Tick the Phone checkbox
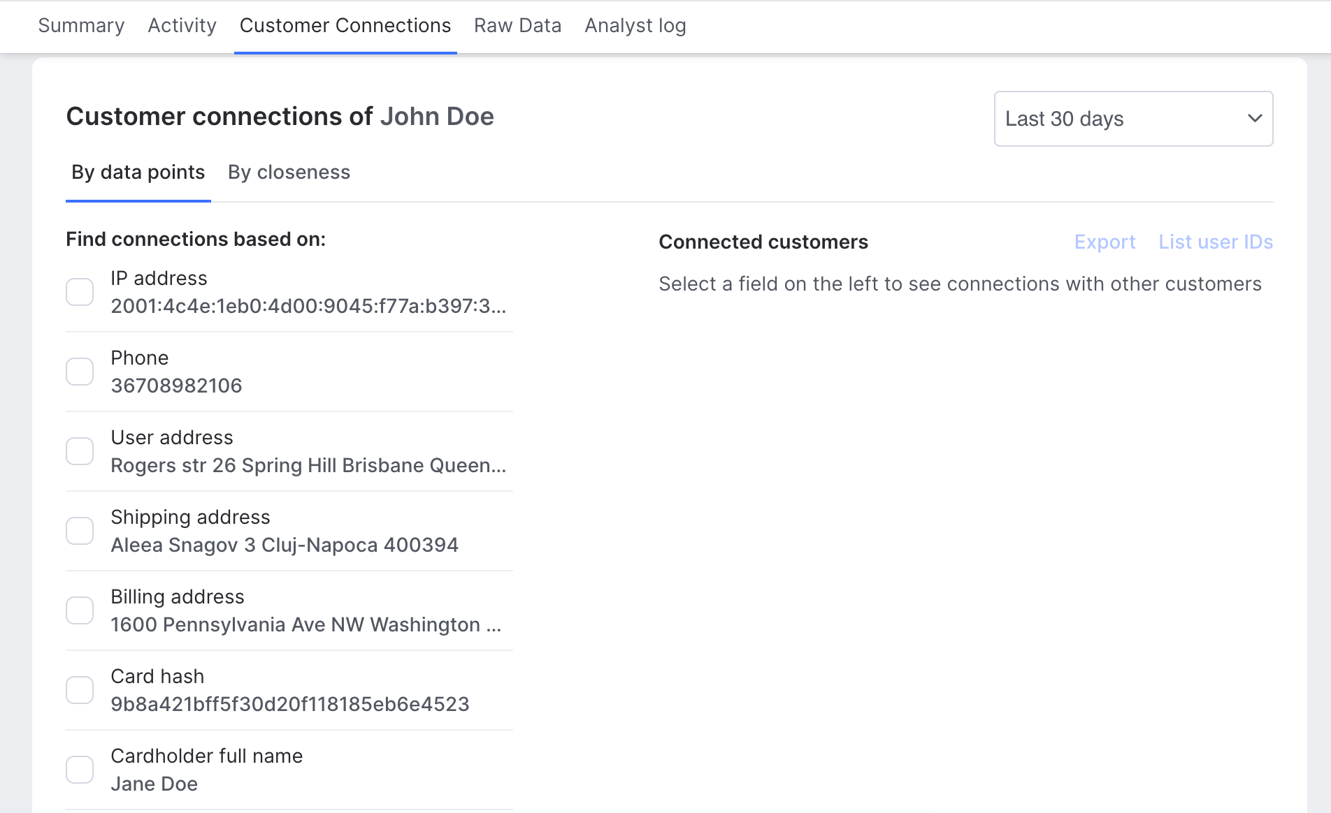Viewport: 1331px width, 813px height. (x=80, y=372)
